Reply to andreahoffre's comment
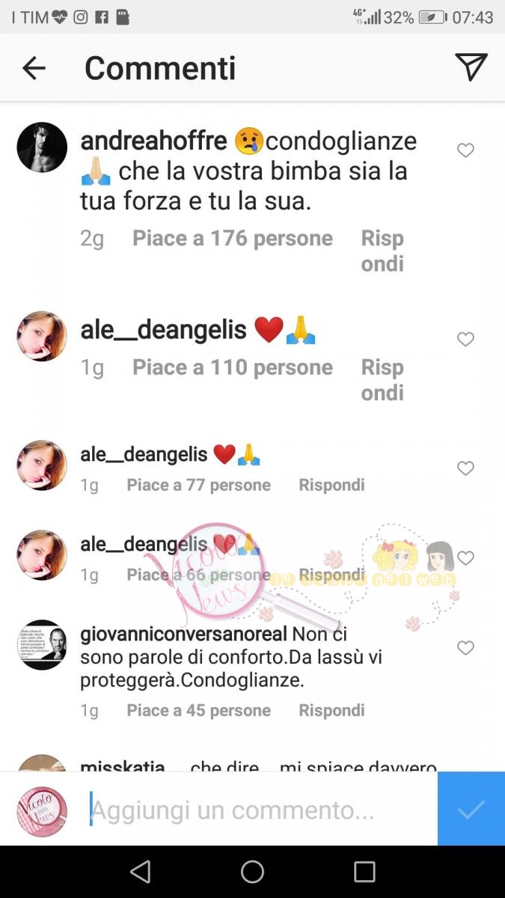The image size is (505, 898). click(382, 251)
